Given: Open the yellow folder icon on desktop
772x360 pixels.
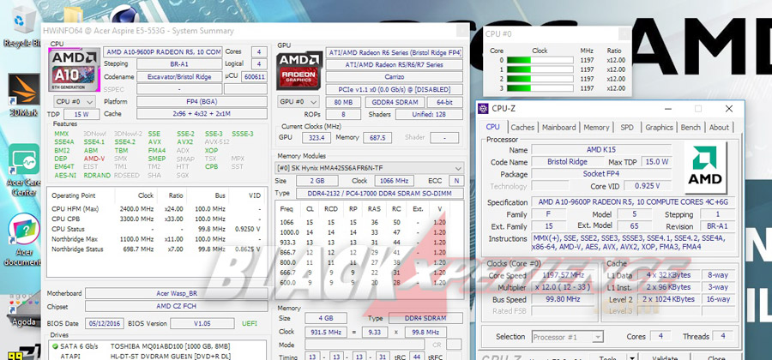Looking at the screenshot, I should pos(73,15).
